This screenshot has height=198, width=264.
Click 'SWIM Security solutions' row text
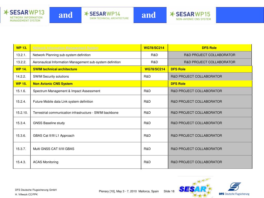[x=51, y=76]
